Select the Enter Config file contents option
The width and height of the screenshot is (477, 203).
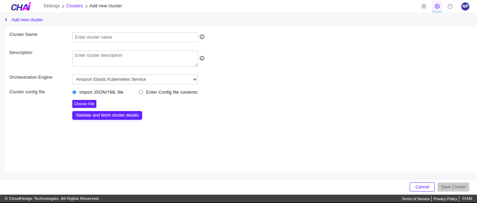pos(141,92)
